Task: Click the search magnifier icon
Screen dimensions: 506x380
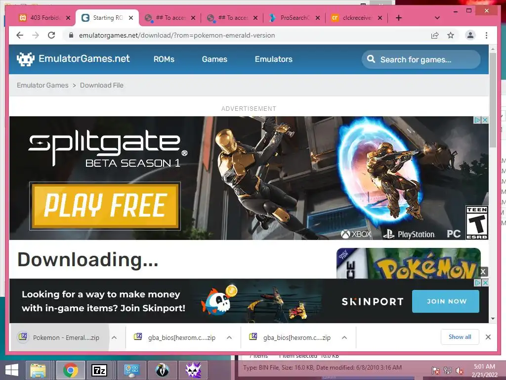Action: click(371, 59)
